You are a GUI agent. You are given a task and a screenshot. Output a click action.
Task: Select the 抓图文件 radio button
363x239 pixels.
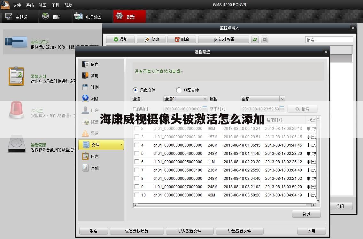(x=179, y=90)
